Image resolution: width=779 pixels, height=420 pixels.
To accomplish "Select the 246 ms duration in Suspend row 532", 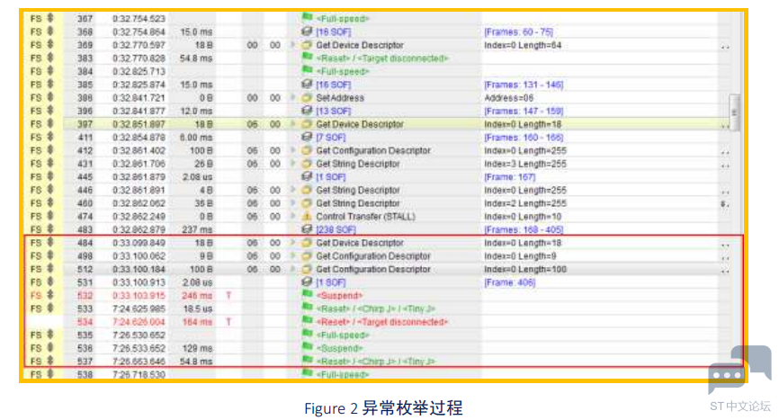I will point(197,295).
